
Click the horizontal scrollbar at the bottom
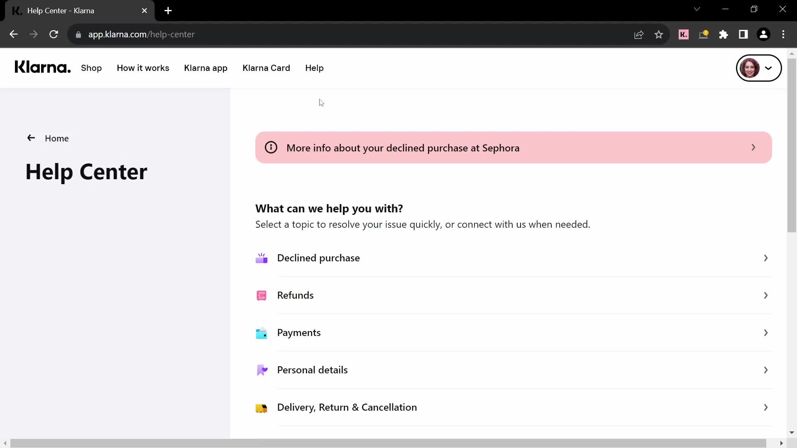388,443
